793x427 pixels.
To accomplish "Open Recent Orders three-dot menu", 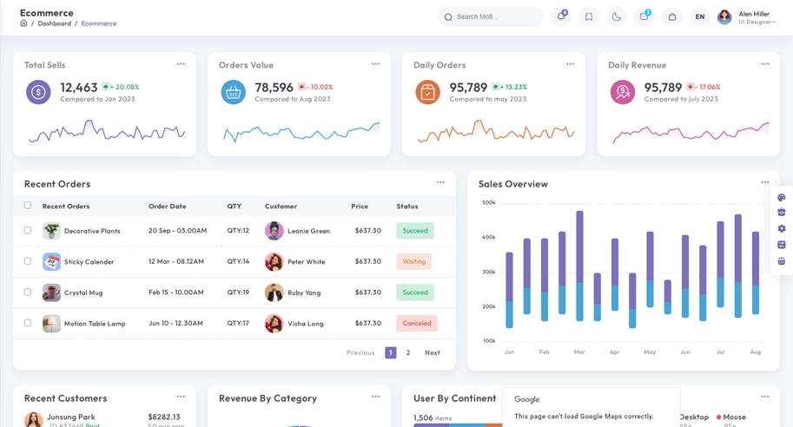I will 440,182.
